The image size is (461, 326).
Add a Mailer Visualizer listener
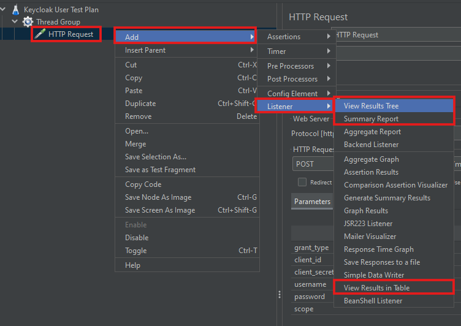pos(394,237)
